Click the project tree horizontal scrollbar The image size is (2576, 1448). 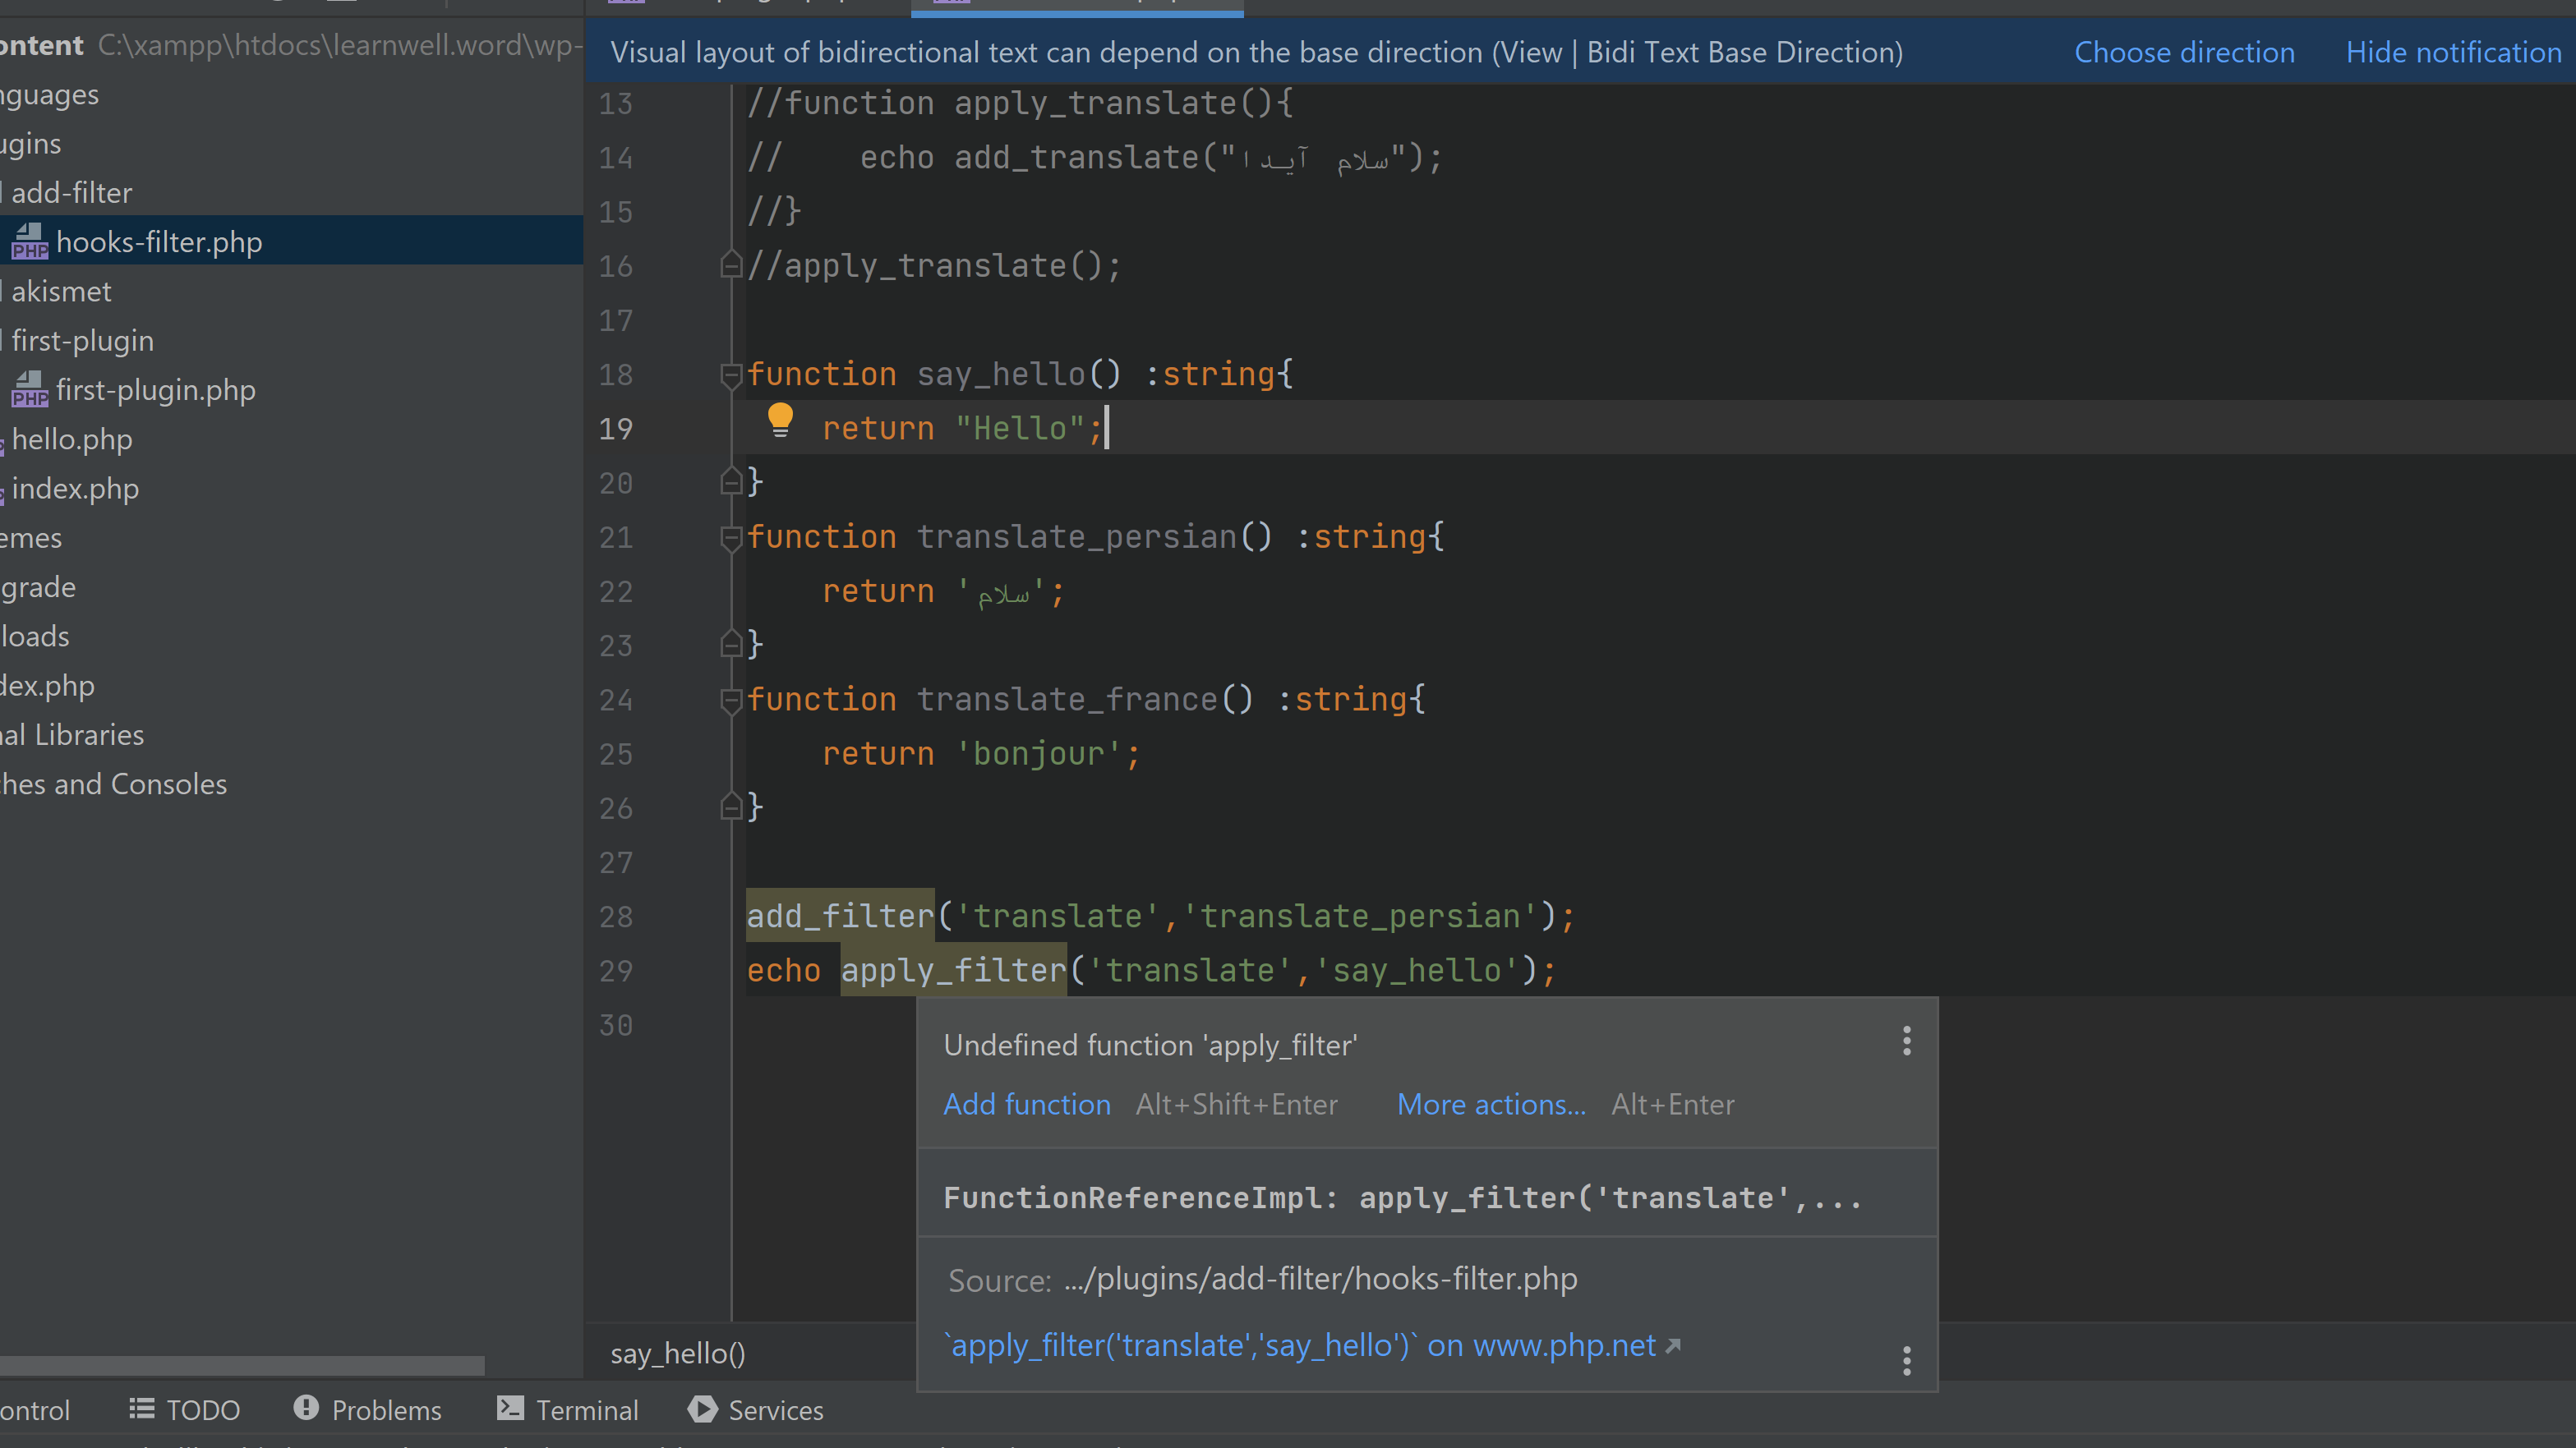(x=242, y=1364)
